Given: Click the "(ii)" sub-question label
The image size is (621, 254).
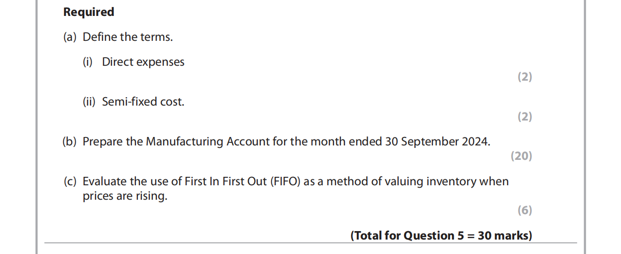Looking at the screenshot, I should point(89,102).
